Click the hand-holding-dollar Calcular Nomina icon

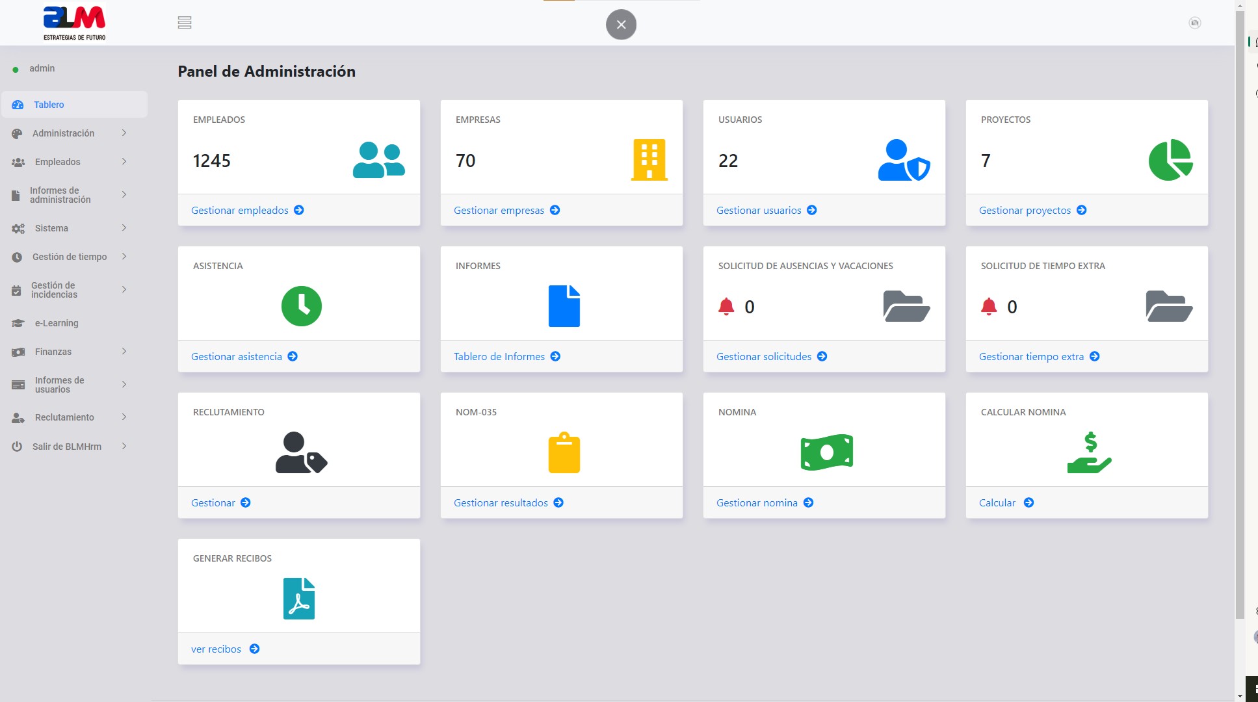[x=1089, y=452]
